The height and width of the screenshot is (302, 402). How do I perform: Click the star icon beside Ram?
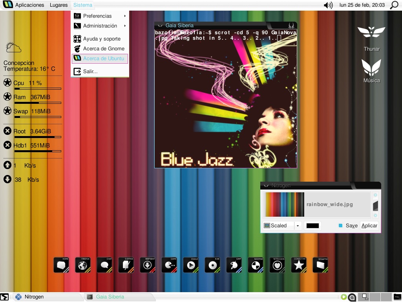coord(7,97)
